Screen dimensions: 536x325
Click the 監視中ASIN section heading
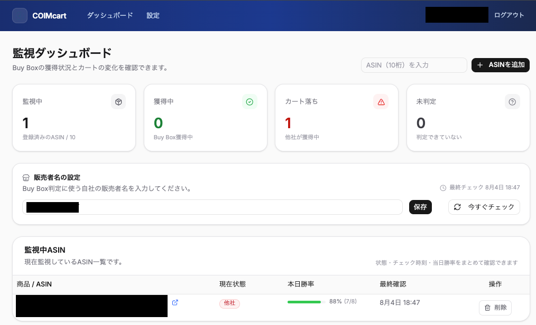(45, 250)
